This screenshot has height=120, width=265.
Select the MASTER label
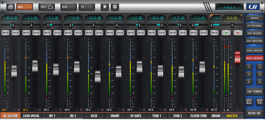[232, 116]
